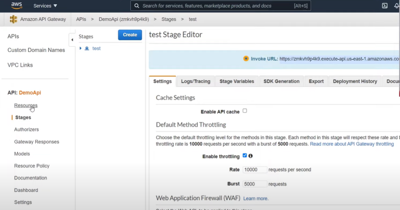The width and height of the screenshot is (400, 210).
Task: Click the Cache Settings heading
Action: [175, 98]
